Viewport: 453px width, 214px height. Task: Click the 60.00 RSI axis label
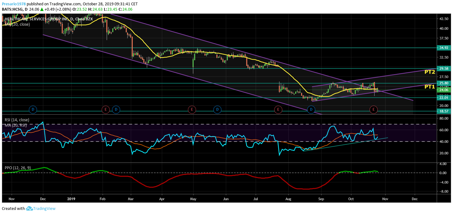[444, 130]
